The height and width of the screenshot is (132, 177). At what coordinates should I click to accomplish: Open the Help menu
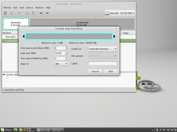48,8
